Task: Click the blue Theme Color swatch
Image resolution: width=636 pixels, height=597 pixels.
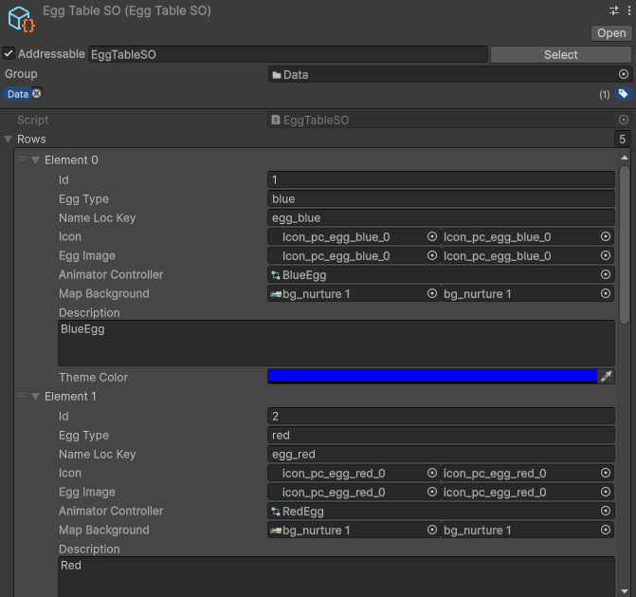Action: (432, 376)
